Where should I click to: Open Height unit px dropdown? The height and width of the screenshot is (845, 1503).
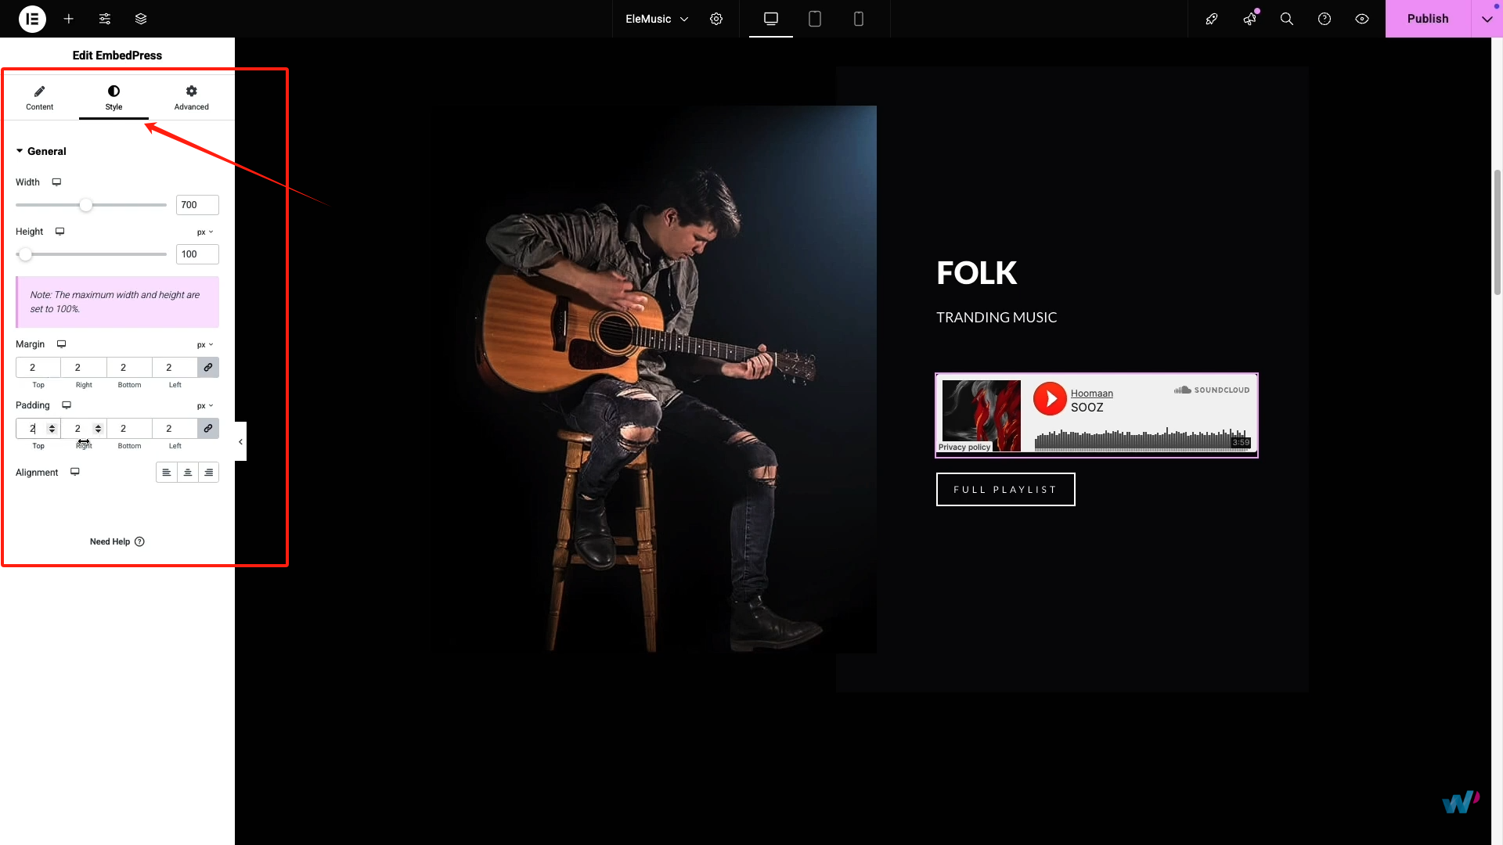205,232
